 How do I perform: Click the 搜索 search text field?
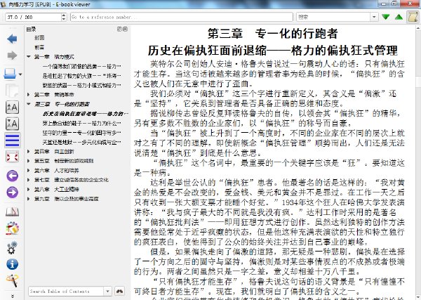[x=334, y=17]
